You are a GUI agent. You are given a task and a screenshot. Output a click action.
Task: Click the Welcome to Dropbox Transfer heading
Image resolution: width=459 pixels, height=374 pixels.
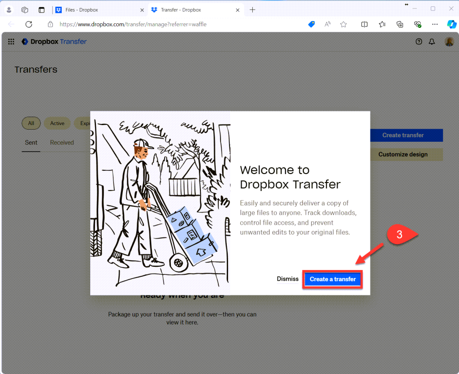pos(290,177)
